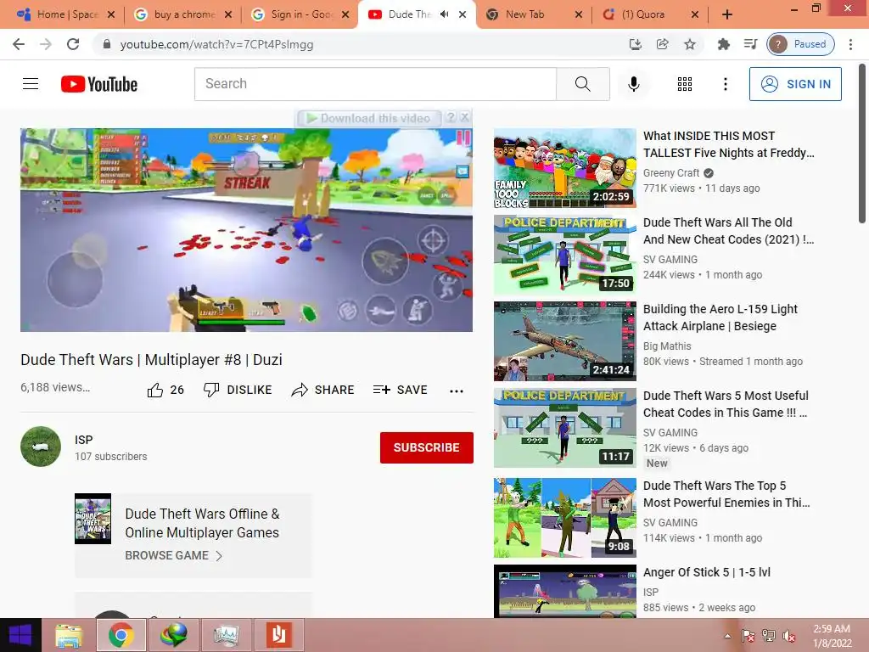Open Anger Of Stick 5 video title
869x652 pixels.
[x=707, y=572]
